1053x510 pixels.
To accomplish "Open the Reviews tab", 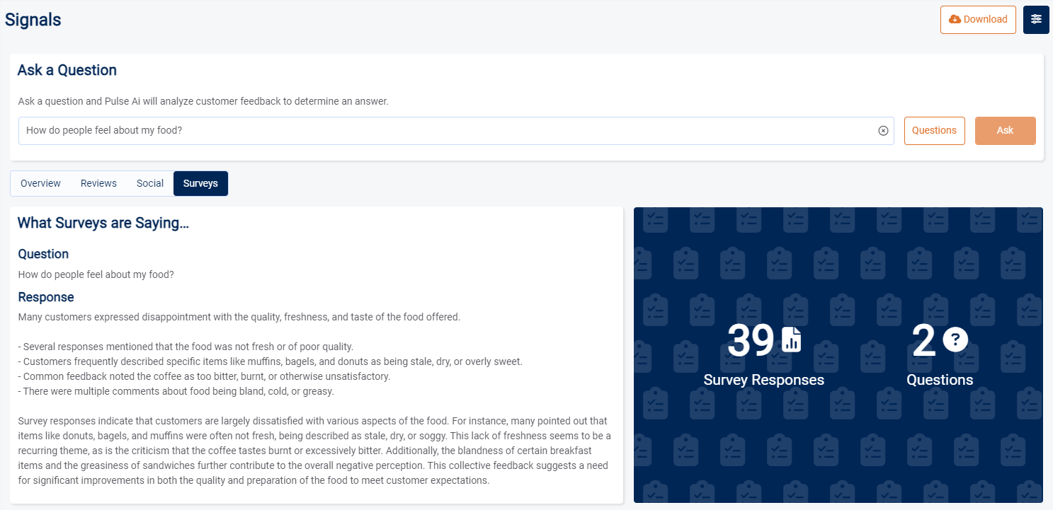I will tap(98, 183).
